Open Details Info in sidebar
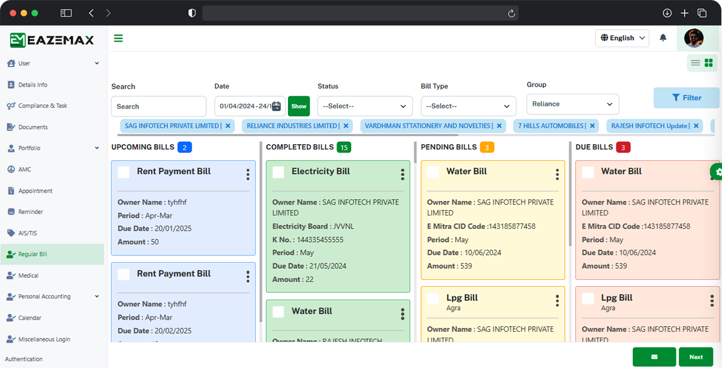 pos(52,85)
